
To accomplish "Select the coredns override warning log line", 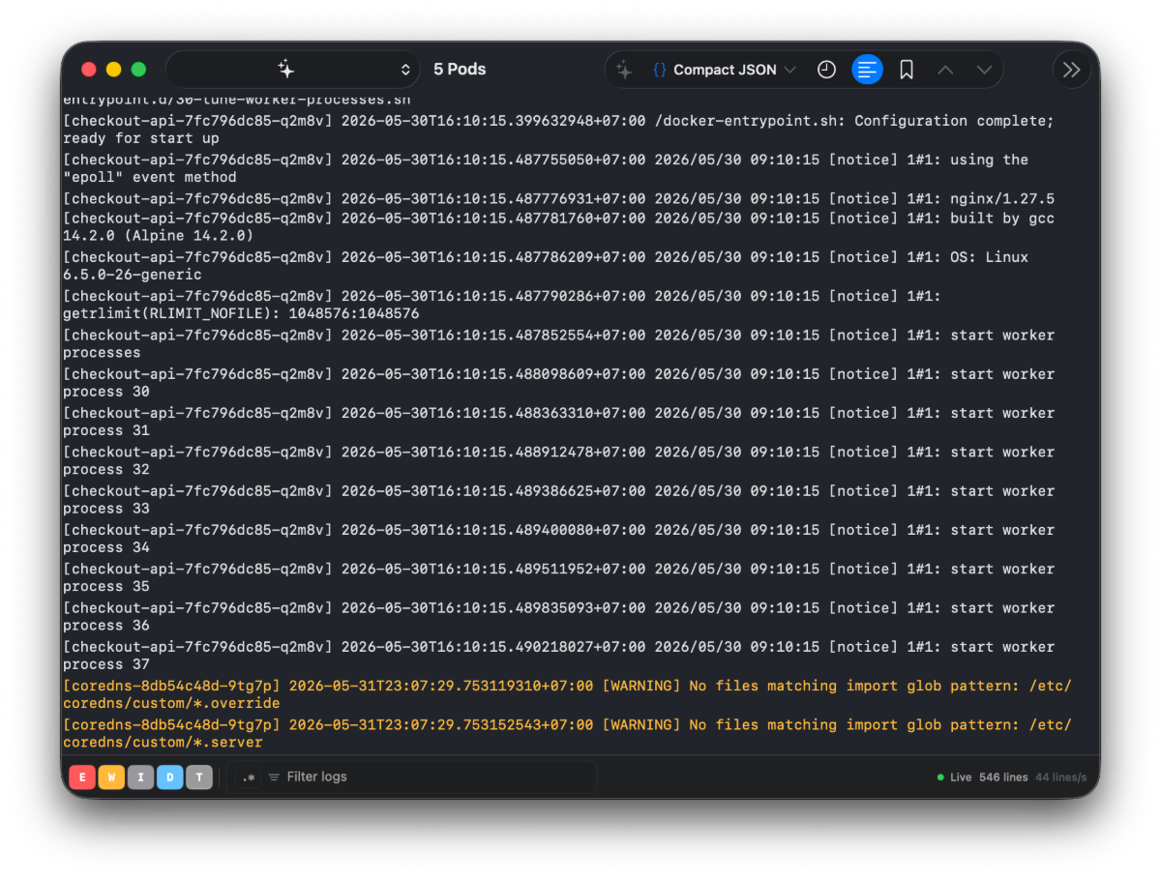I will click(568, 694).
